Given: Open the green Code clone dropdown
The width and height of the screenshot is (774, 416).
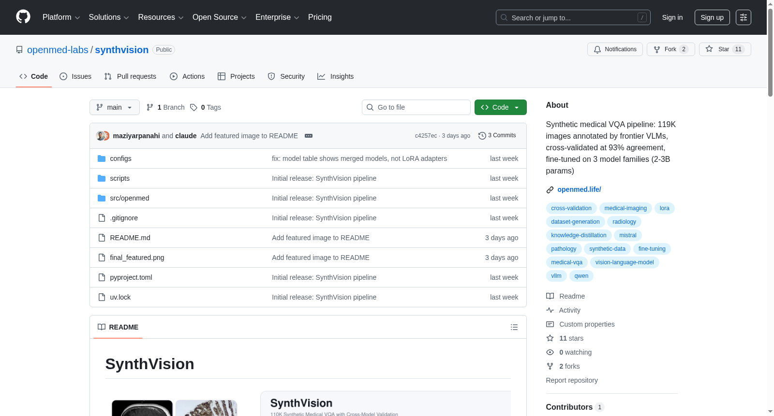Looking at the screenshot, I should [x=500, y=107].
